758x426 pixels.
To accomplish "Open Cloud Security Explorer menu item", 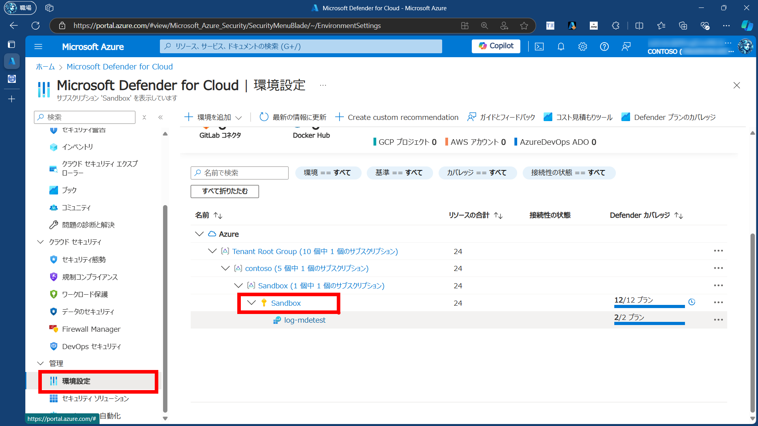I will (99, 168).
